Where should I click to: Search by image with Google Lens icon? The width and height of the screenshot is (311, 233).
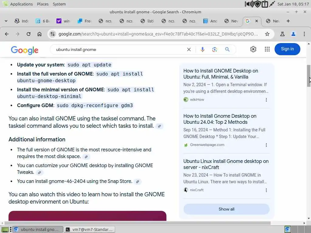pyautogui.click(x=214, y=49)
